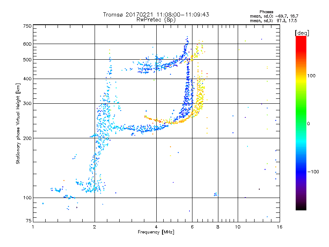Click the plot title 'Tromsø 20170221 11:08:00-11:09:43'
The image size is (329, 247).
(x=156, y=14)
